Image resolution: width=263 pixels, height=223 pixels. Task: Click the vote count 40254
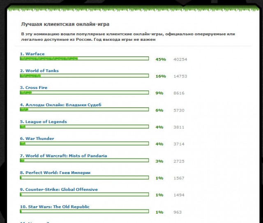pyautogui.click(x=180, y=59)
